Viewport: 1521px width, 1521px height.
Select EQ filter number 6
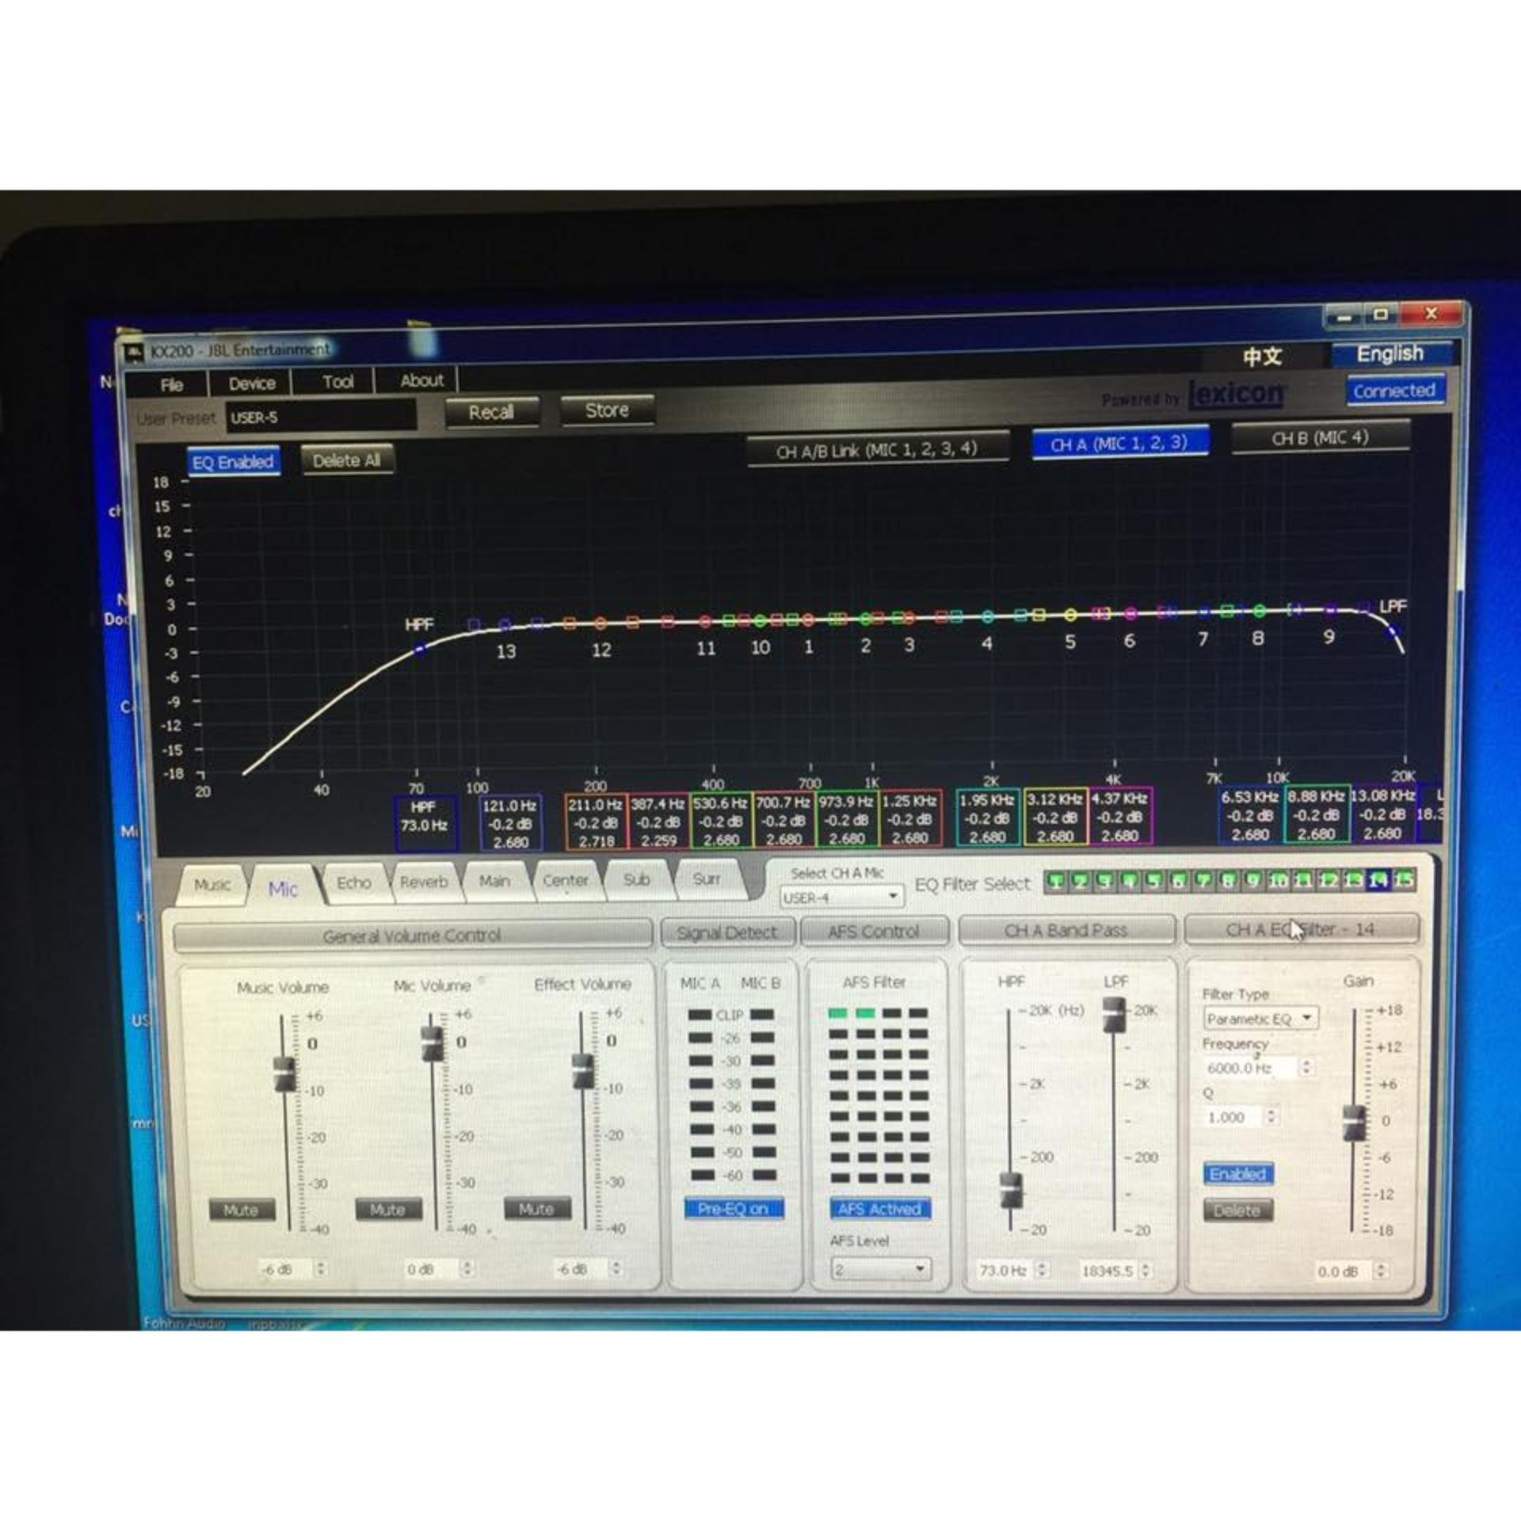tap(1178, 881)
